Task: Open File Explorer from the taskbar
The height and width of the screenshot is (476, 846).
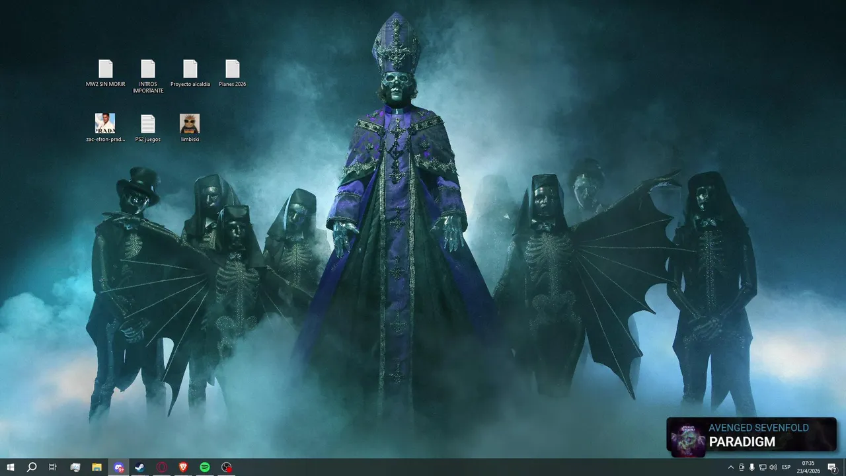Action: coord(96,467)
